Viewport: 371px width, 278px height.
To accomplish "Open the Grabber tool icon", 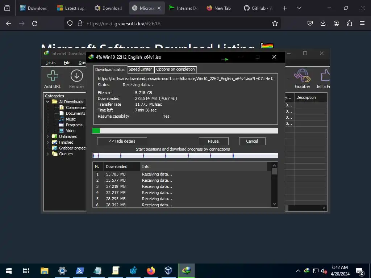I will coord(302,75).
